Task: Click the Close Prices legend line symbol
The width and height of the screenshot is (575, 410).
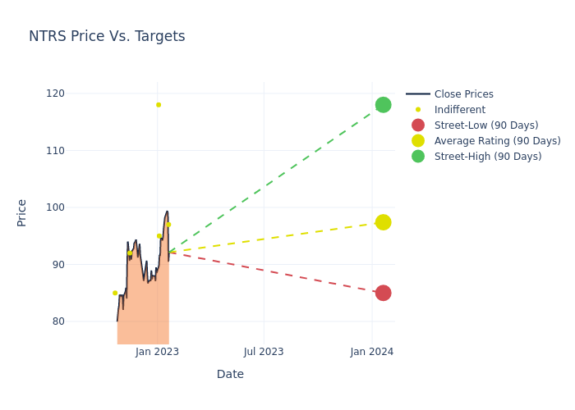Action: pos(418,94)
